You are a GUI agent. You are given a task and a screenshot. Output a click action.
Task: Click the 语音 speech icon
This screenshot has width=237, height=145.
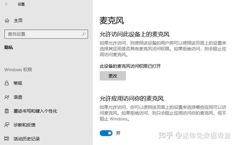(7, 97)
